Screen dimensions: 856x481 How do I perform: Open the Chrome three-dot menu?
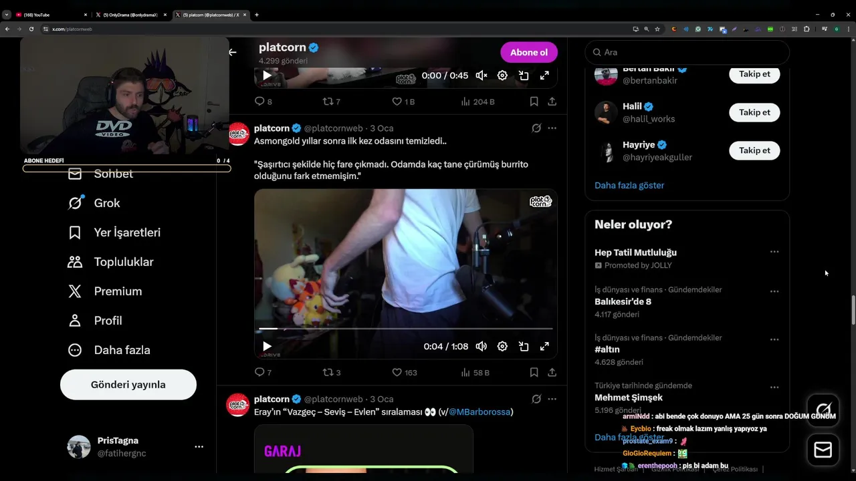(x=847, y=29)
